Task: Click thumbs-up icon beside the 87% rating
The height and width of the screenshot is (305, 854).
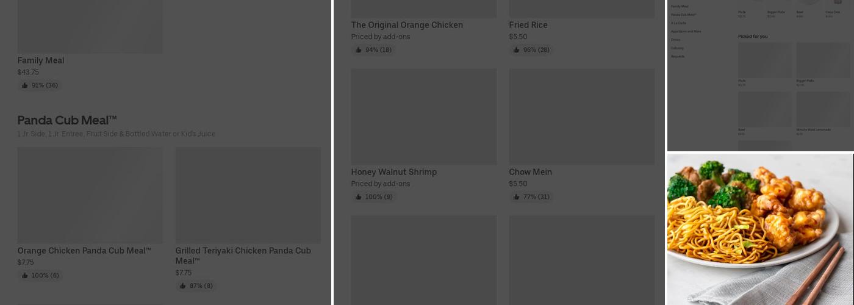Action: (x=182, y=286)
